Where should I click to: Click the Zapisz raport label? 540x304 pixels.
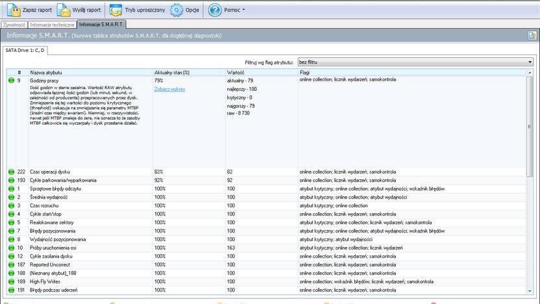pyautogui.click(x=37, y=10)
